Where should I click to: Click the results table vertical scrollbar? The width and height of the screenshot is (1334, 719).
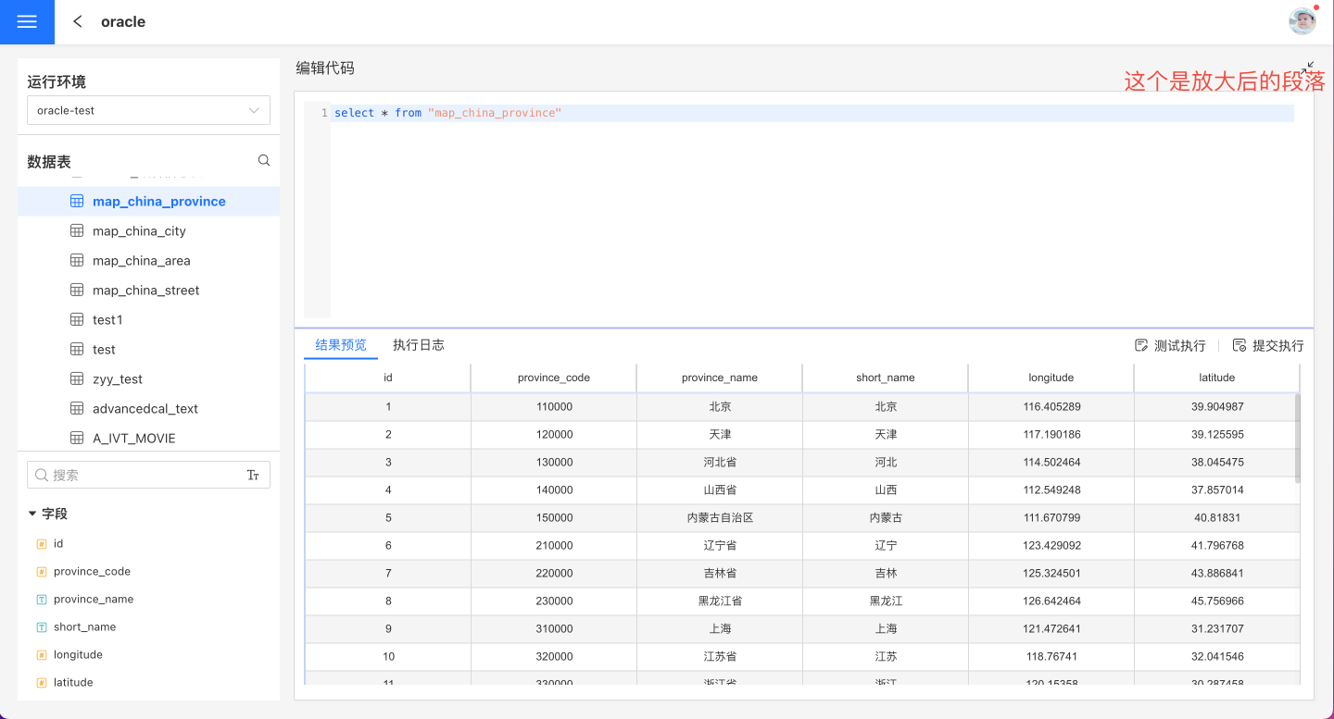(x=1297, y=438)
